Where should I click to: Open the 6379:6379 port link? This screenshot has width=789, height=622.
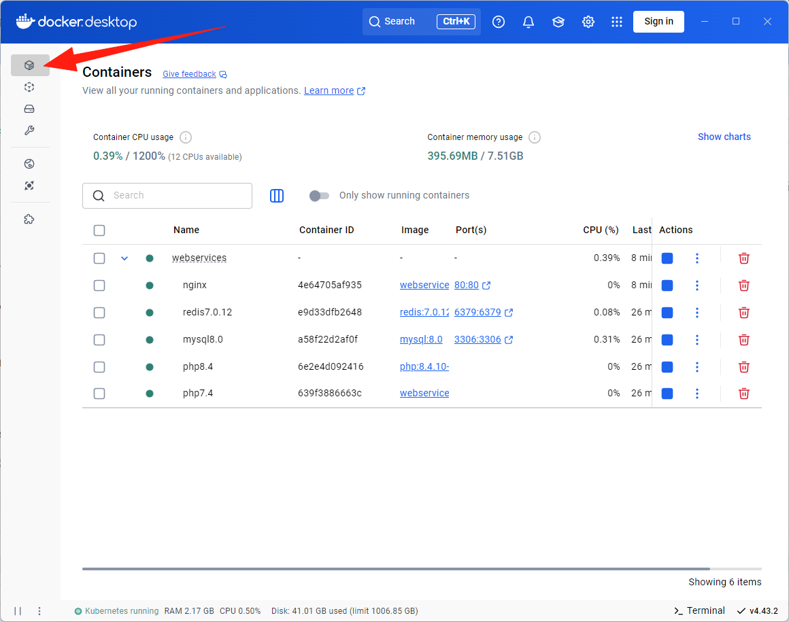tap(477, 312)
